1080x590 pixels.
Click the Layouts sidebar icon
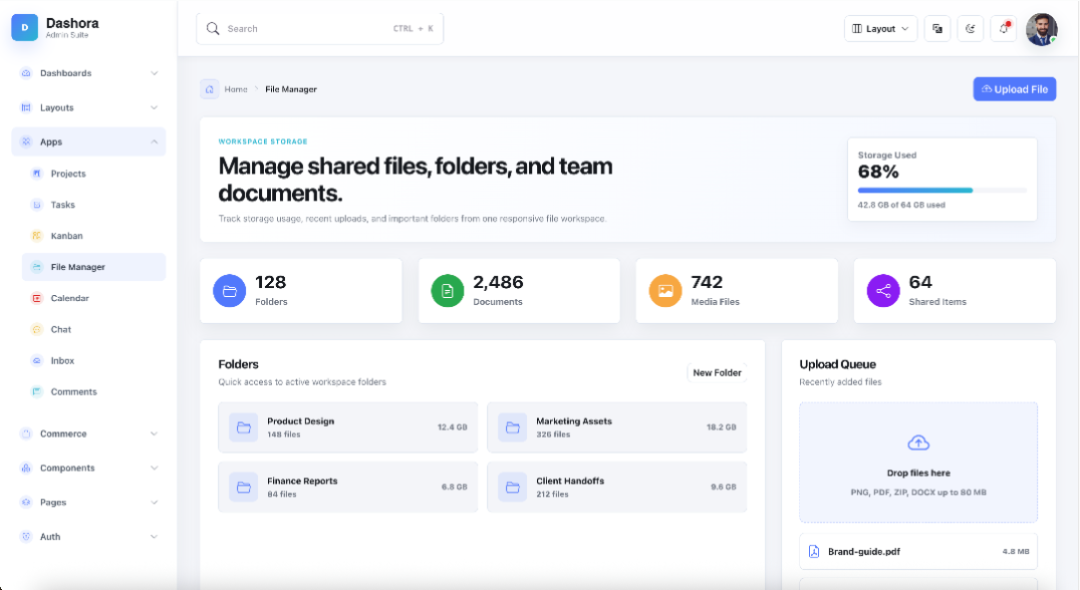pyautogui.click(x=26, y=108)
